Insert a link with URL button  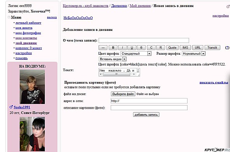point(198,48)
